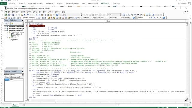Viewport: 192px width, 108px height.
Task: Click the project panel horizontal scrollbar
Action: pos(14,68)
